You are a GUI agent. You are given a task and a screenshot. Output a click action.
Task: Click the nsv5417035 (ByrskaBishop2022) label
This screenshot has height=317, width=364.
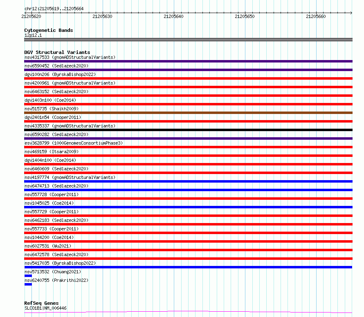coord(60,263)
